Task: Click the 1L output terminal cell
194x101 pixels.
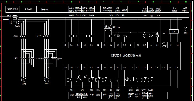Action: [65, 45]
